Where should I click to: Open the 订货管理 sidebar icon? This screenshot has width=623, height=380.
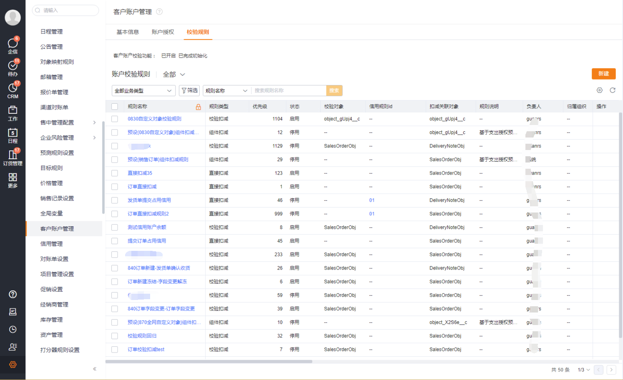tap(13, 157)
